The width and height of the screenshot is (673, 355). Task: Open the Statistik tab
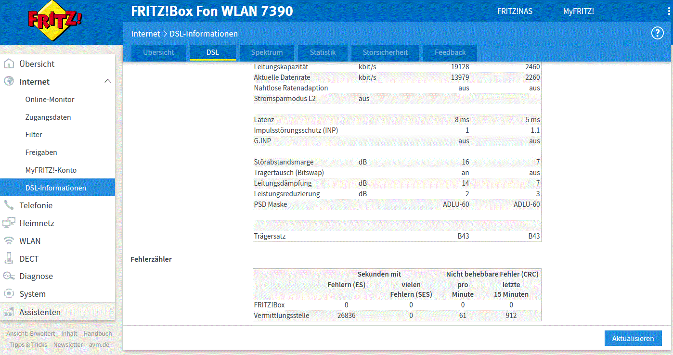323,52
